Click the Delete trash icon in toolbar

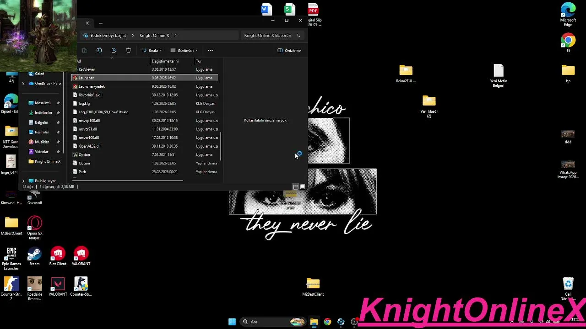pyautogui.click(x=128, y=50)
